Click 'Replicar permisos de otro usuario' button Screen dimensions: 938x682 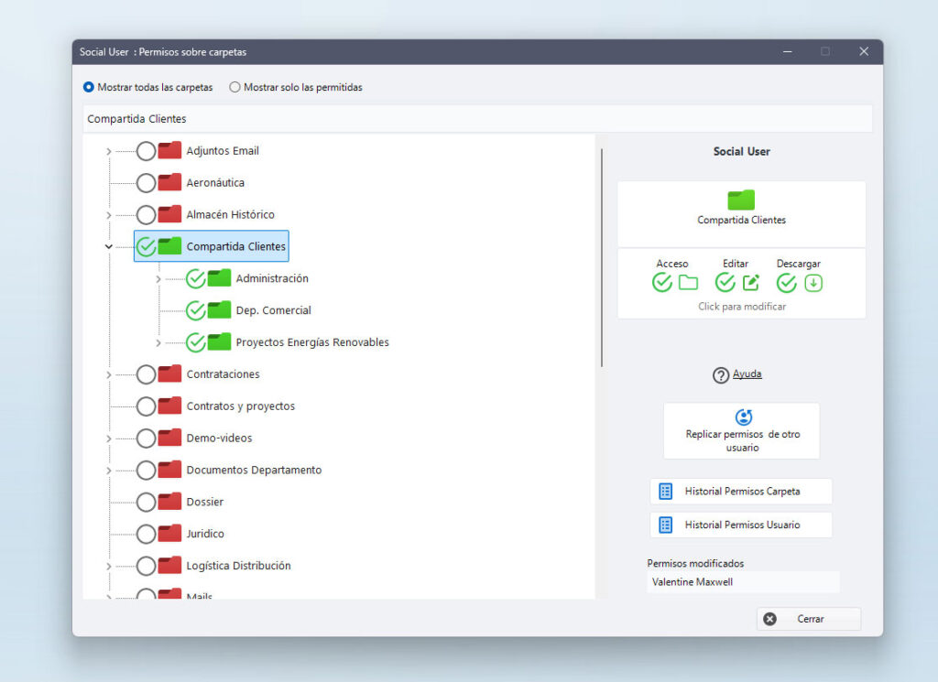[x=741, y=431]
